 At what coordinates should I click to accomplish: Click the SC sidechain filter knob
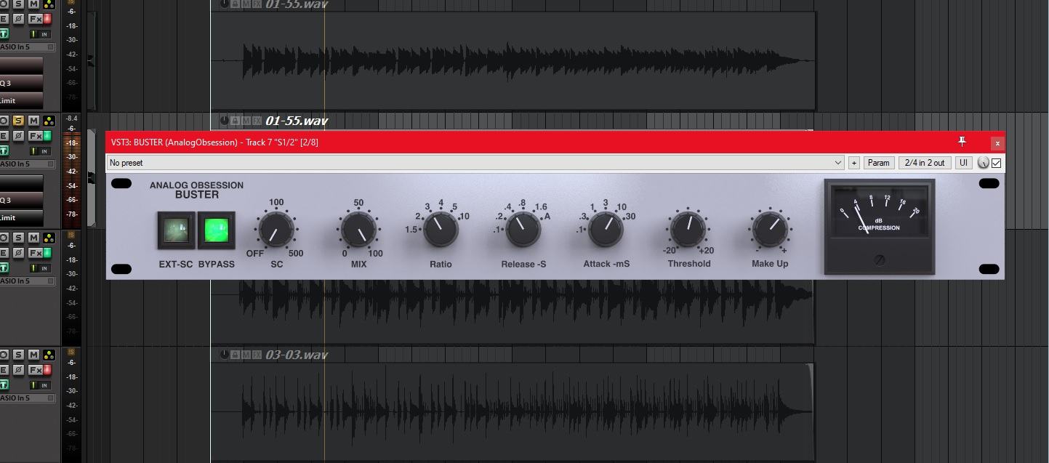click(276, 230)
